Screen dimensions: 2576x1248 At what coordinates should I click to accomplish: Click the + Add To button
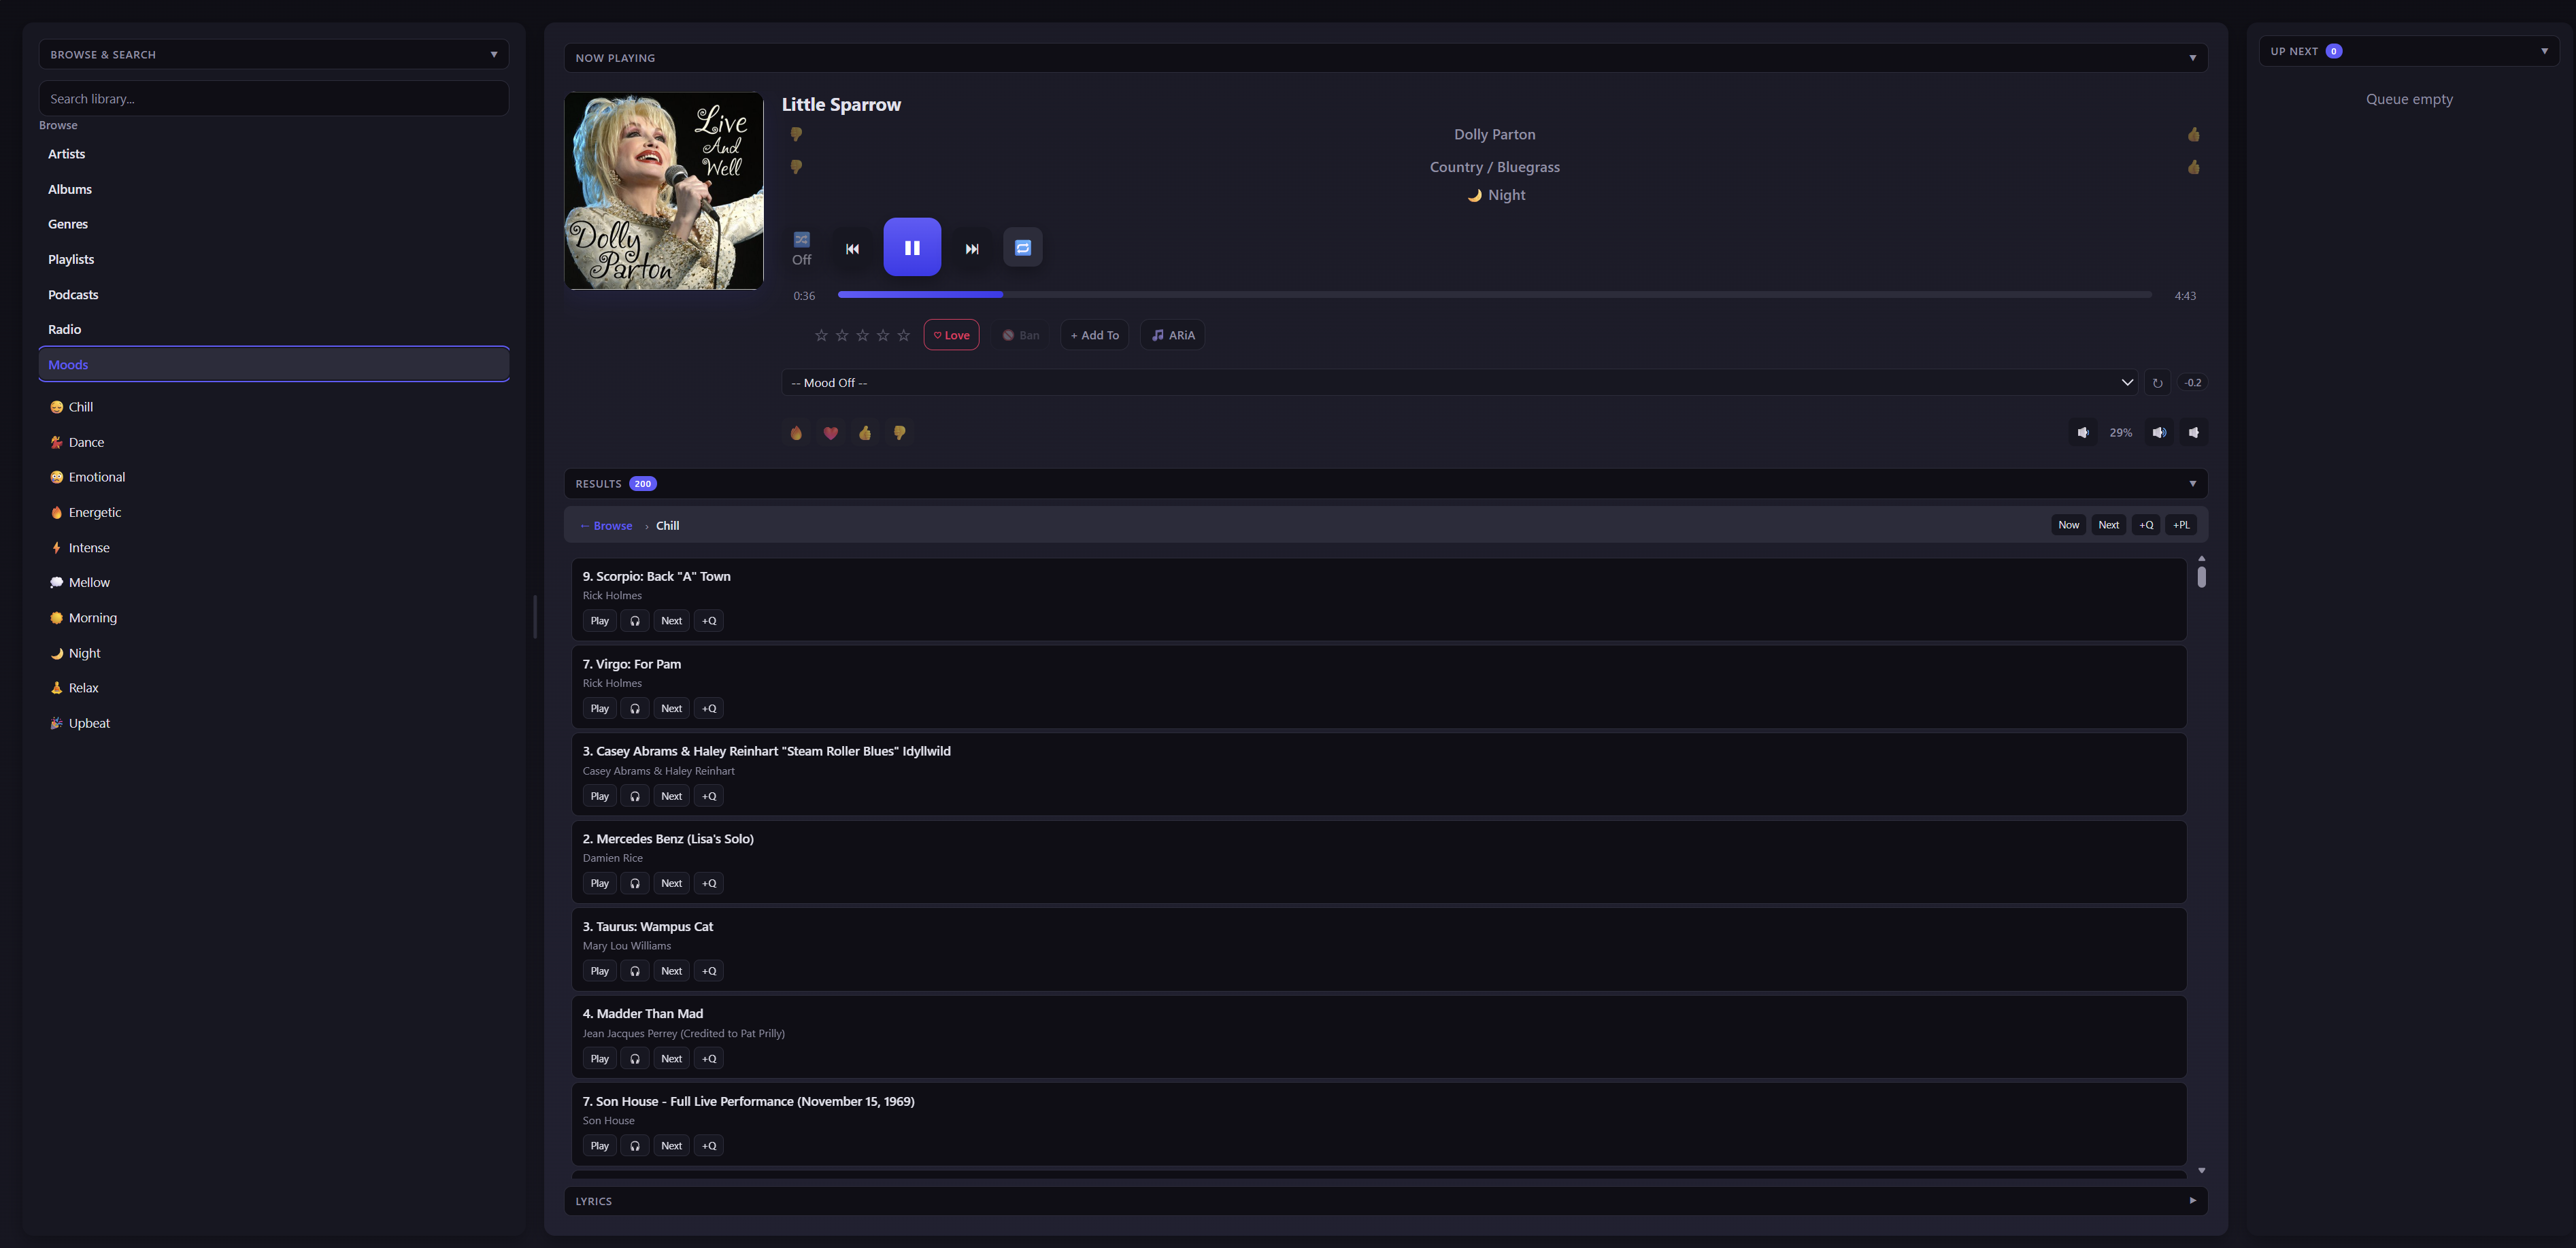(1093, 335)
